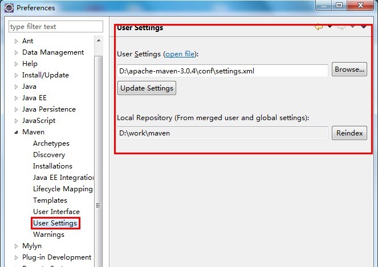Viewport: 378px width, 267px height.
Task: Expand the Plug-in Development node
Action: (16, 257)
